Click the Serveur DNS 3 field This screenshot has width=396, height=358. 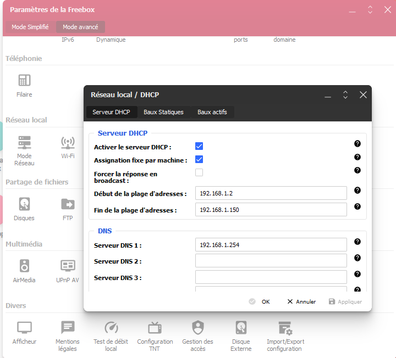point(271,277)
